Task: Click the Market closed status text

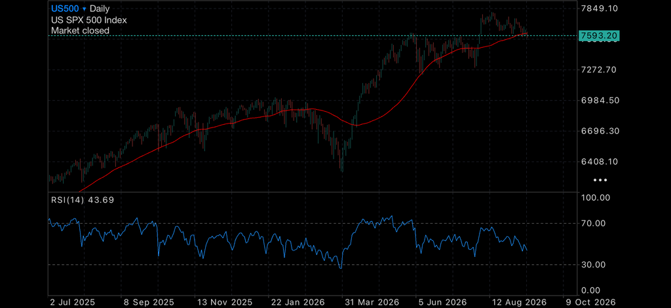Action: point(80,30)
